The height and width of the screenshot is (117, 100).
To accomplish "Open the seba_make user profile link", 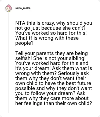I will [23, 8].
